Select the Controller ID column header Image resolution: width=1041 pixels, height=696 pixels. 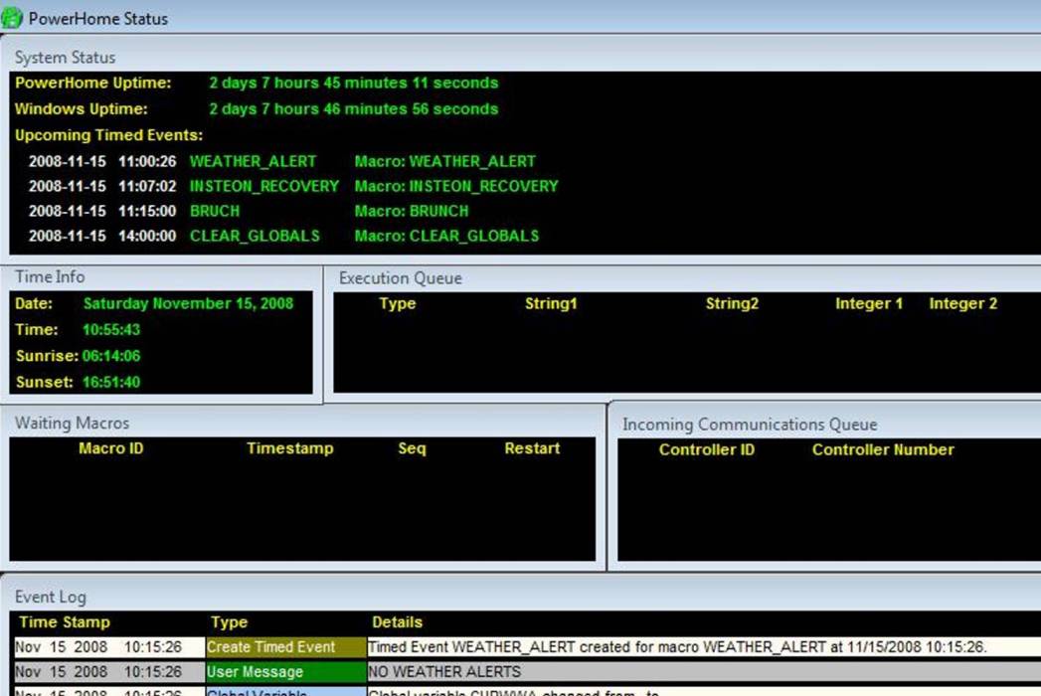click(x=706, y=450)
